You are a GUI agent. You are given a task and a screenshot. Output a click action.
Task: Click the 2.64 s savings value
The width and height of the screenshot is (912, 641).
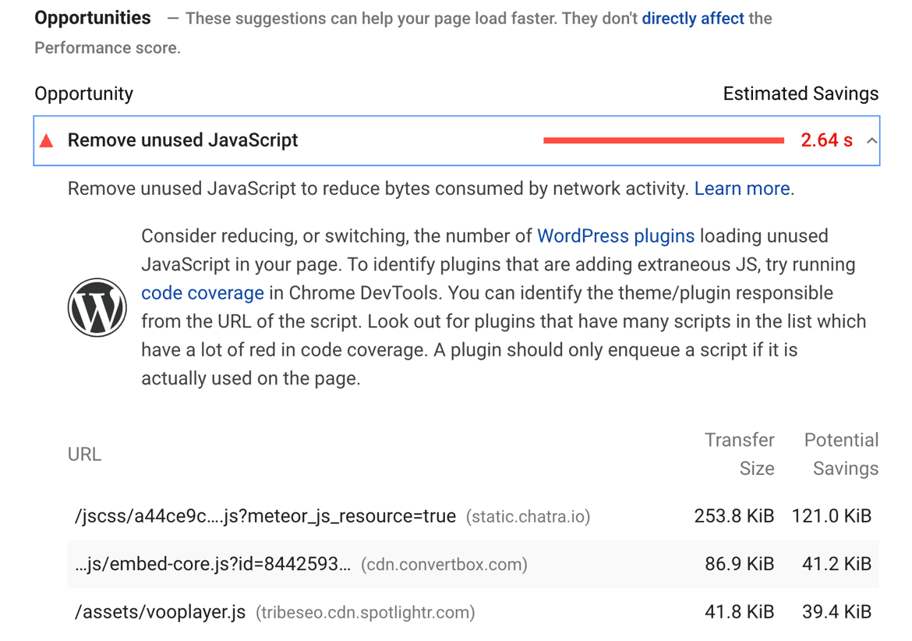(x=826, y=140)
